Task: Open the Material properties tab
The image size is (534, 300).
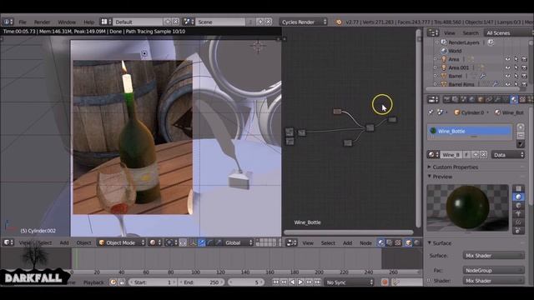Action: (x=514, y=99)
